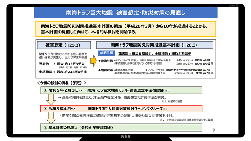The image size is (251, 141).
Task: Select the blue 減災目標 label
Action: [x=106, y=53]
